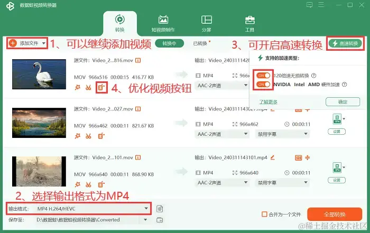Open the custom output format settings icon

[x=160, y=209]
